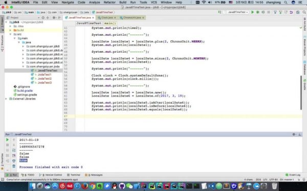Open the Refactor menu

click(109, 3)
